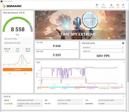Open the Home tab with house icon
This screenshot has height=112, width=129.
click(x=97, y=6)
